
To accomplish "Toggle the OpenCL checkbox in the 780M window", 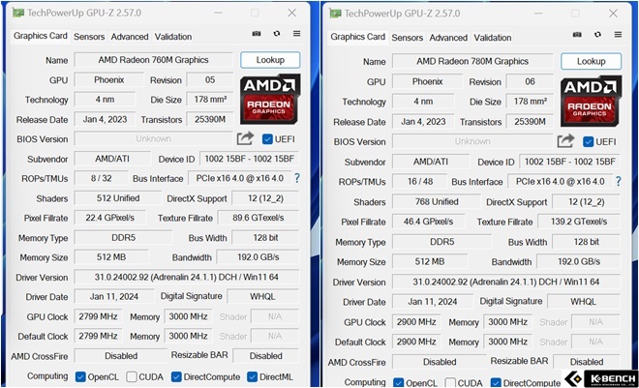I will pos(397,383).
